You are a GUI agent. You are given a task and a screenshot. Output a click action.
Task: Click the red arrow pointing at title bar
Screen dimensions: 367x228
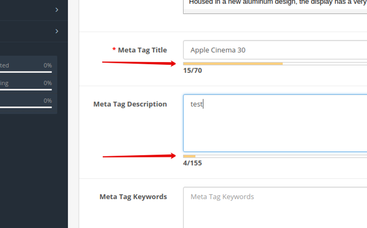139,63
